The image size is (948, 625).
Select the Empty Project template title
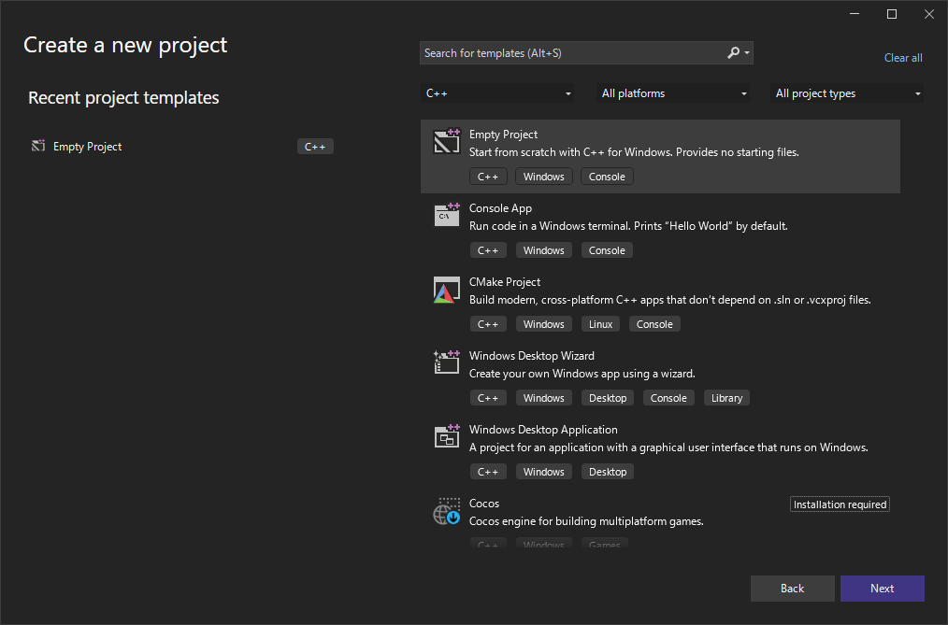click(503, 134)
